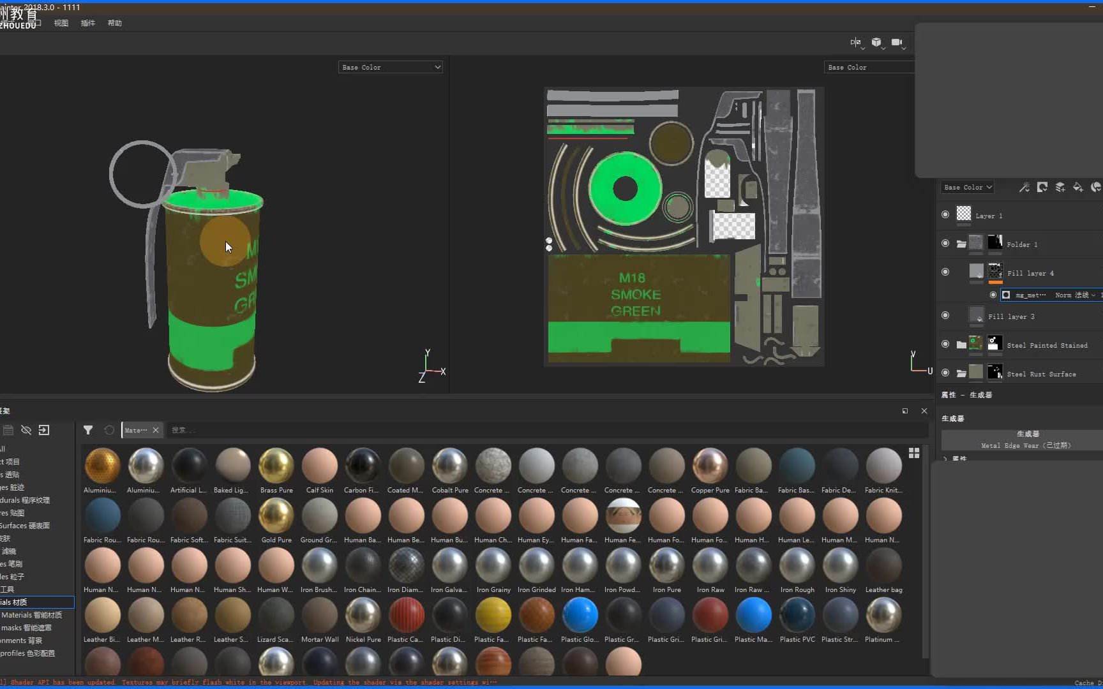Select the Nickel Pure material
Viewport: 1103px width, 689px height.
363,620
